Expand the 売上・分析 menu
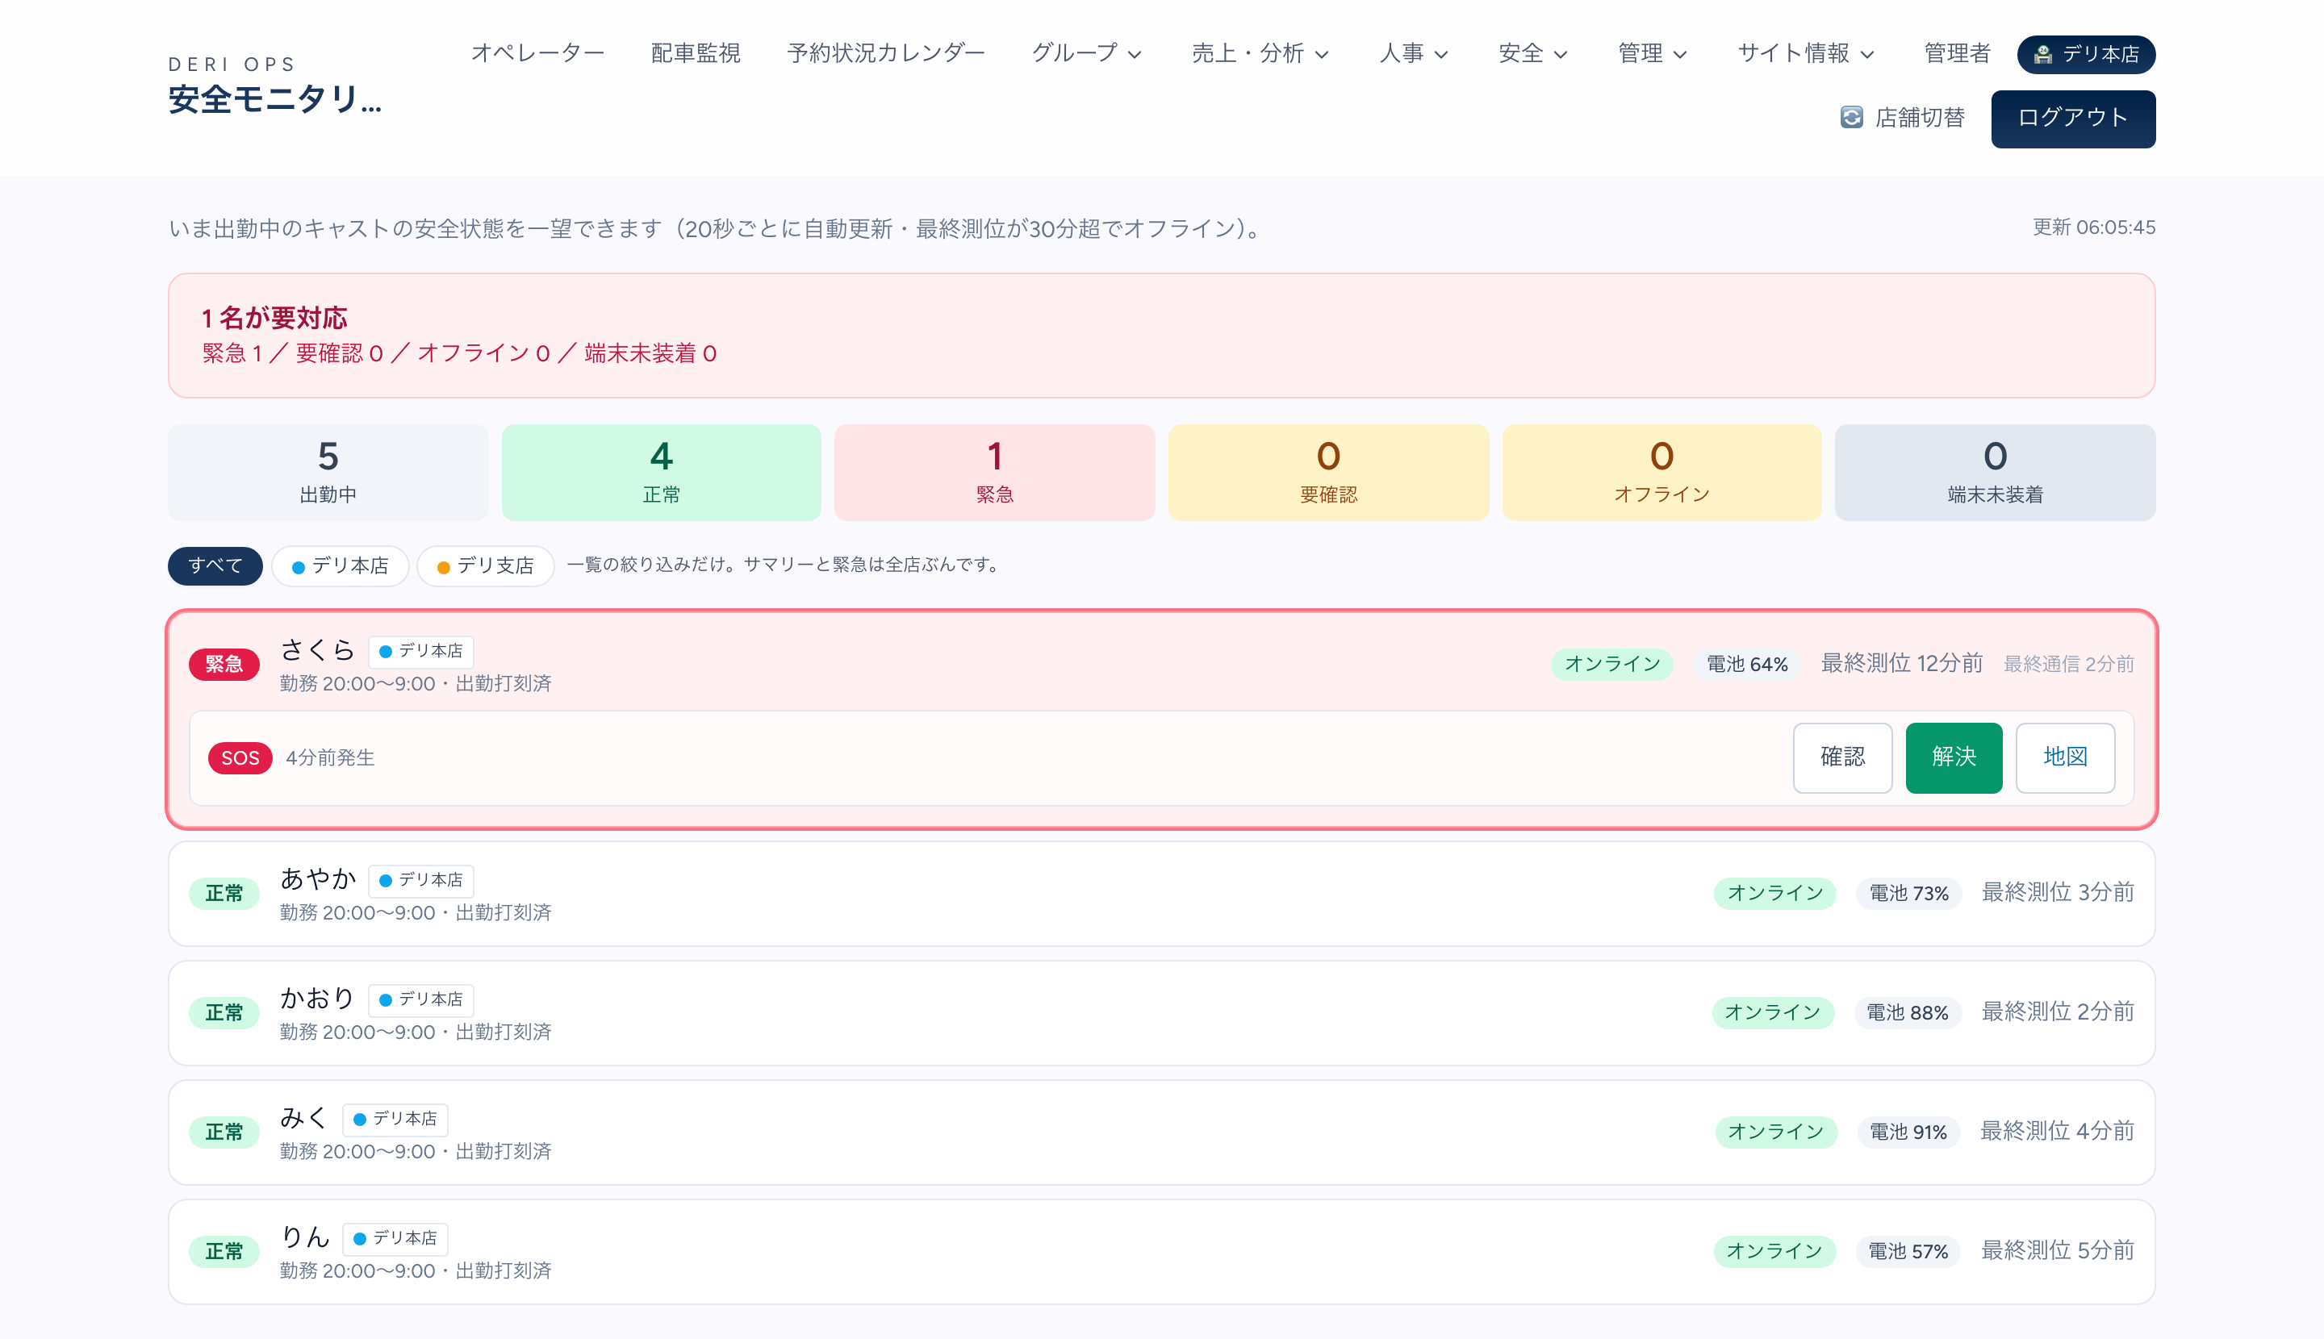This screenshot has width=2324, height=1339. [1260, 53]
